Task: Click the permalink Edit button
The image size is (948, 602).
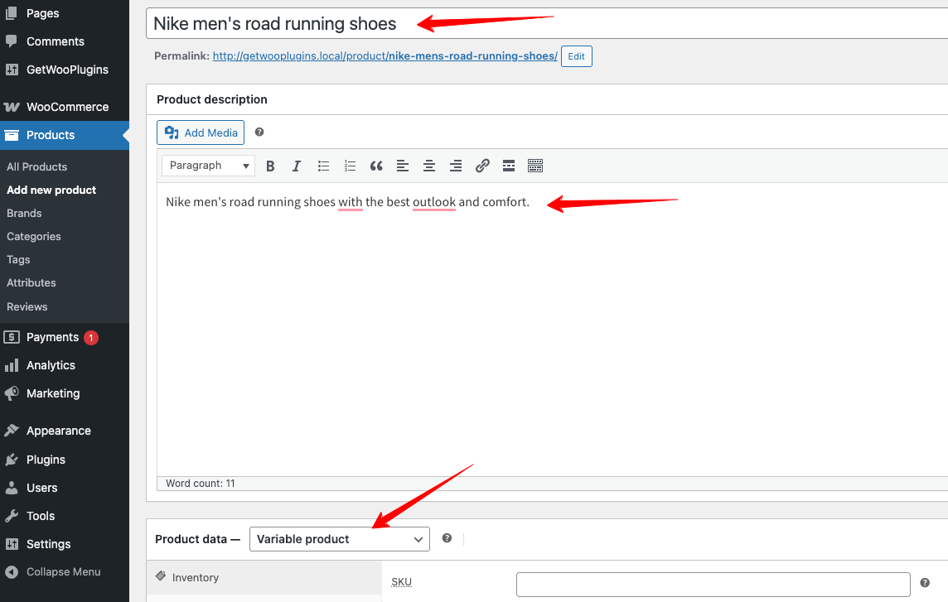Action: click(576, 56)
